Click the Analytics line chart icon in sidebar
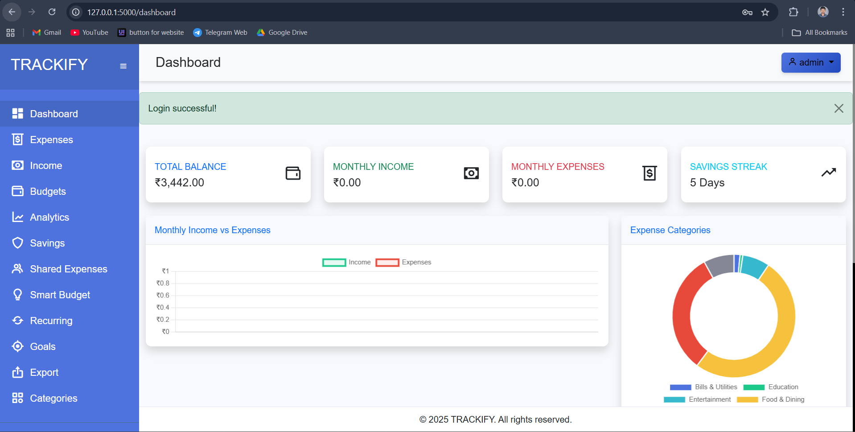855x432 pixels. click(17, 217)
